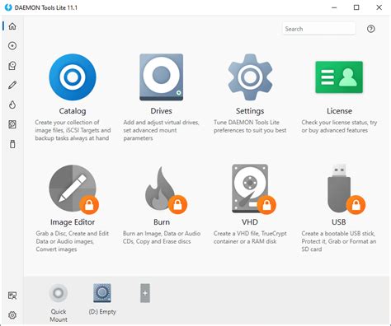Select the (D:) Empty virtual drive
This screenshot has height=326, width=391.
point(102,293)
